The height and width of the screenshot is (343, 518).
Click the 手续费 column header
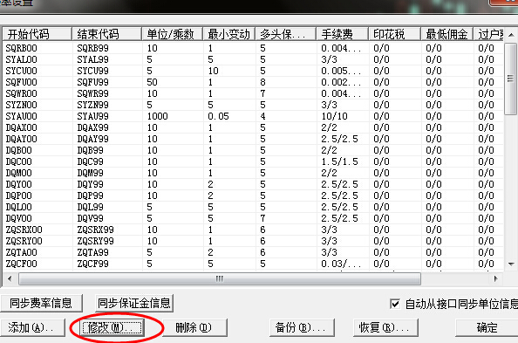point(342,34)
